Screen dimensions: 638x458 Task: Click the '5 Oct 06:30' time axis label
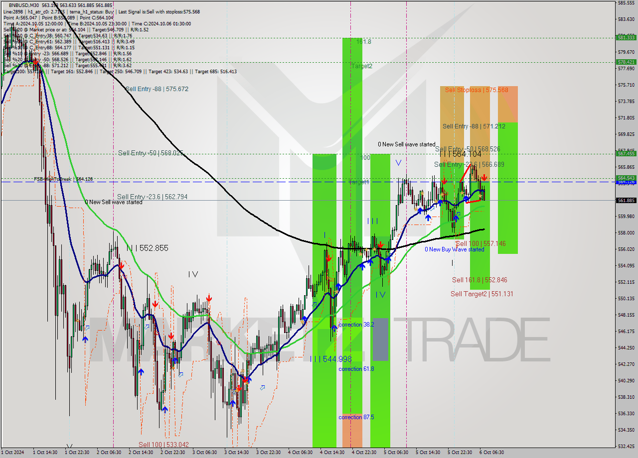pos(396,453)
